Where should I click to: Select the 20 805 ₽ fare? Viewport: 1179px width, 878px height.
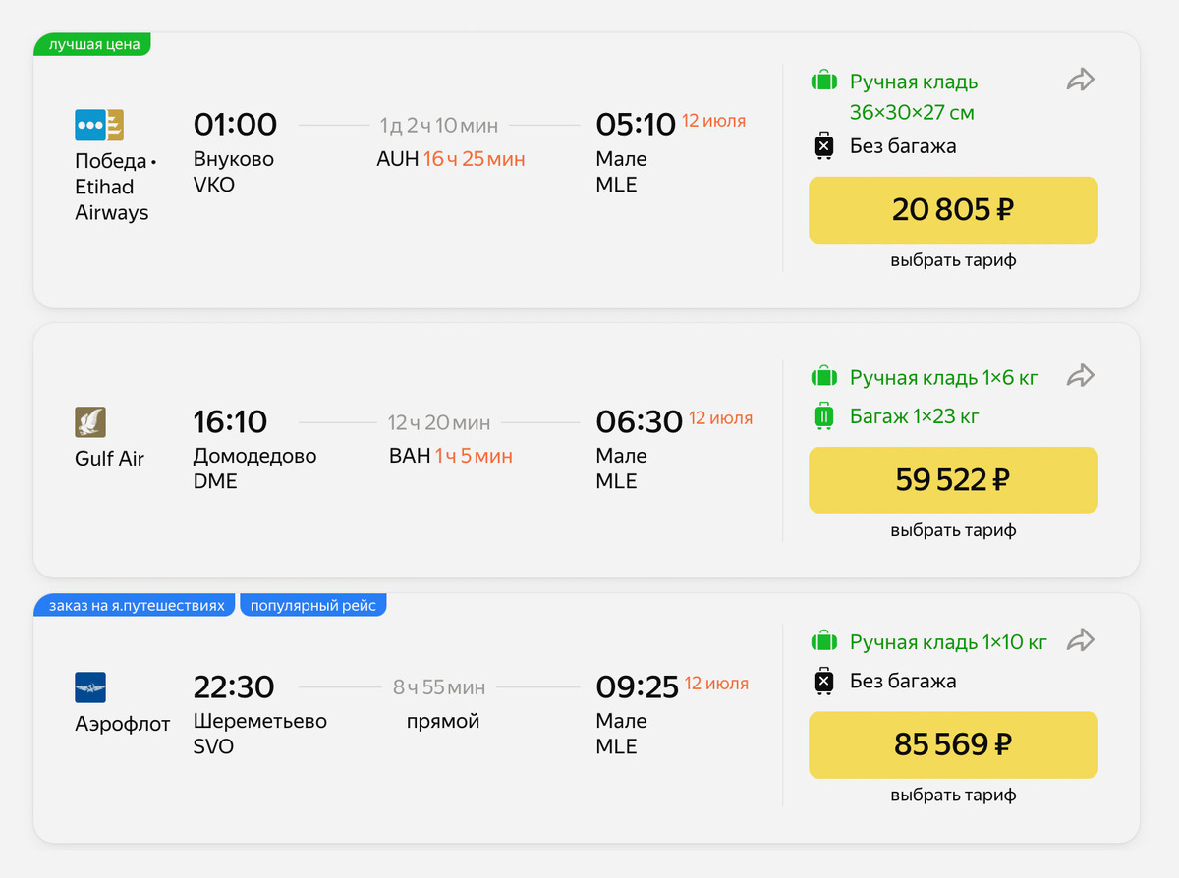coord(953,210)
